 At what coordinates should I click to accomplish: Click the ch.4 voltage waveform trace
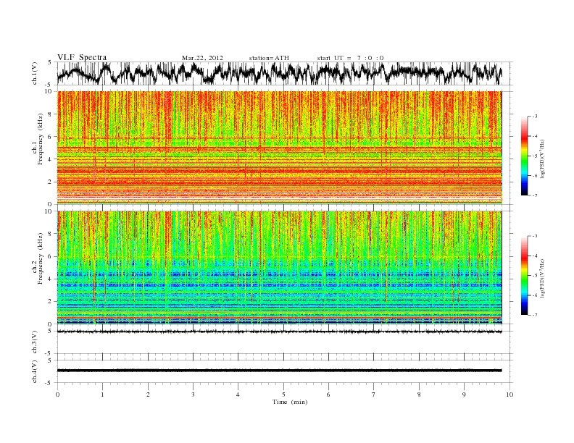pyautogui.click(x=279, y=371)
